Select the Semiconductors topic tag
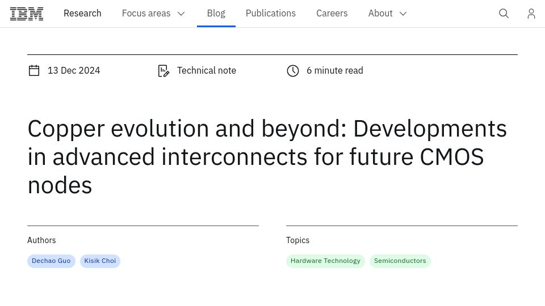The image size is (545, 306). pyautogui.click(x=400, y=261)
